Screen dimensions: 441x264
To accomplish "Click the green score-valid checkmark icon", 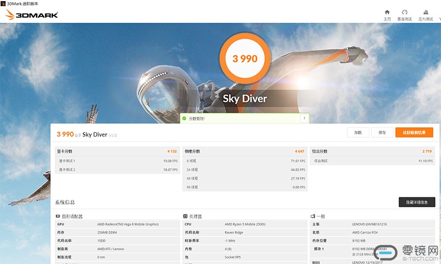I will point(184,118).
